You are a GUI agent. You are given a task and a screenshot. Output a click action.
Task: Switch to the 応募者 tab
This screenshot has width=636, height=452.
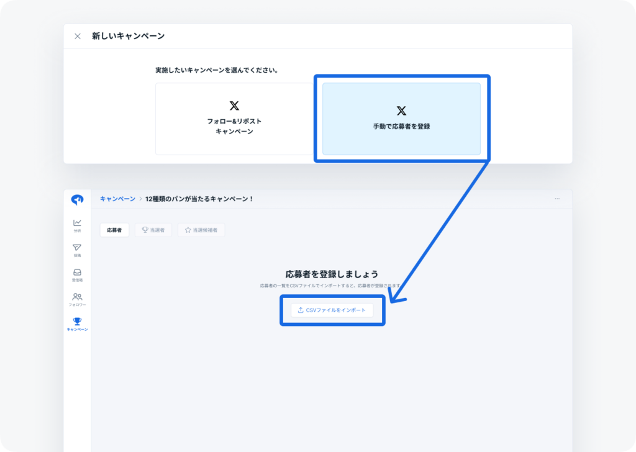(114, 229)
